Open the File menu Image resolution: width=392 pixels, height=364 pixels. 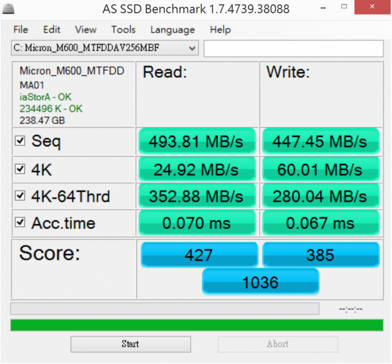pyautogui.click(x=21, y=30)
